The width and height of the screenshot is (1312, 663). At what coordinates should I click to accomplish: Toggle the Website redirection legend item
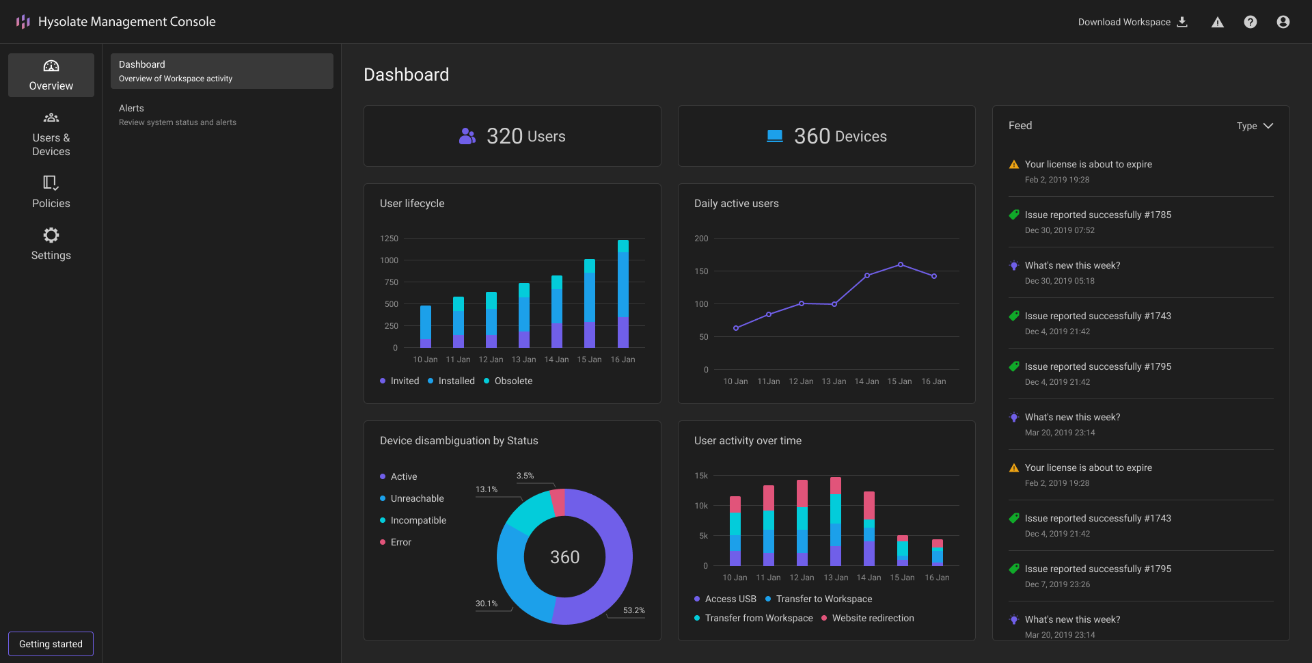(867, 618)
